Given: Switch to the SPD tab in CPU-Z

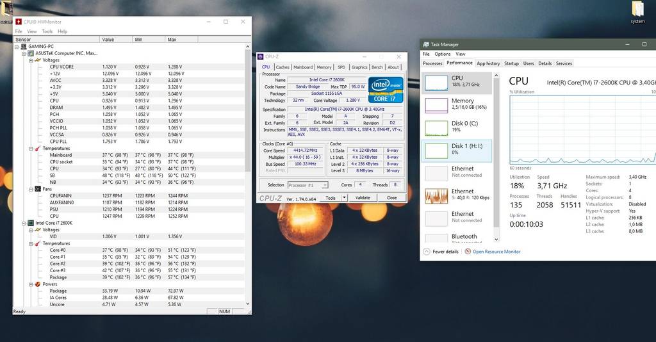Looking at the screenshot, I should point(341,67).
